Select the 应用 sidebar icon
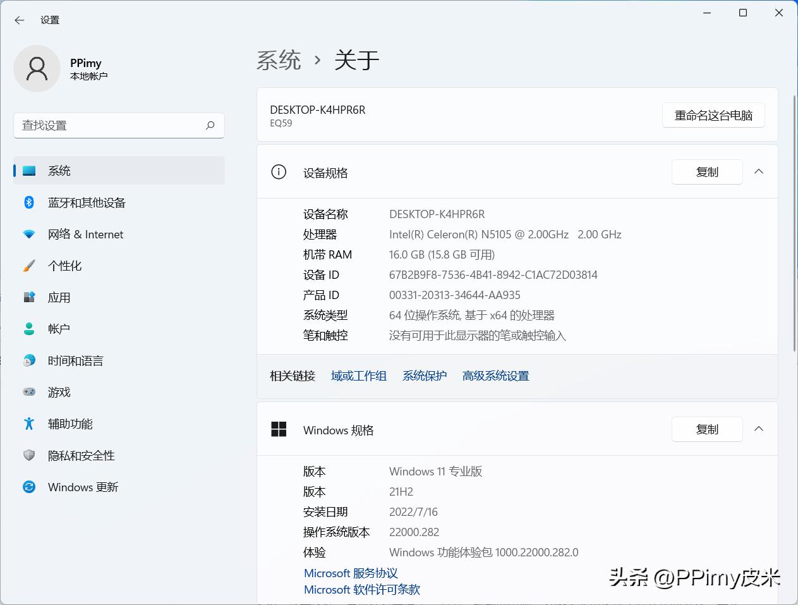 tap(29, 297)
